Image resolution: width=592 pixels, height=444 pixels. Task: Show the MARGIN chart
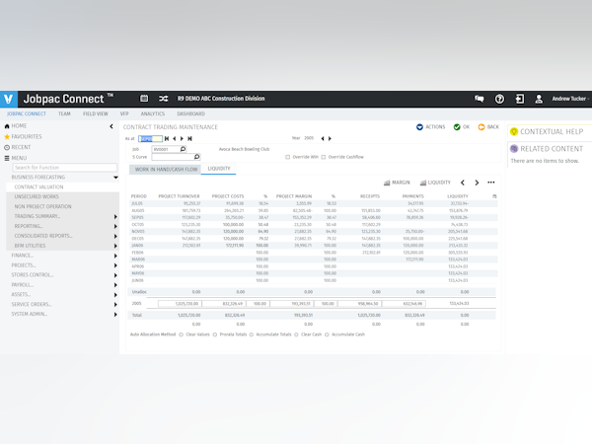point(397,183)
